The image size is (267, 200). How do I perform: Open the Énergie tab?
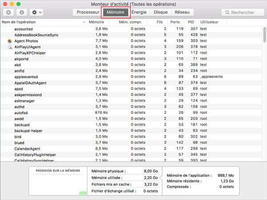[x=139, y=12]
